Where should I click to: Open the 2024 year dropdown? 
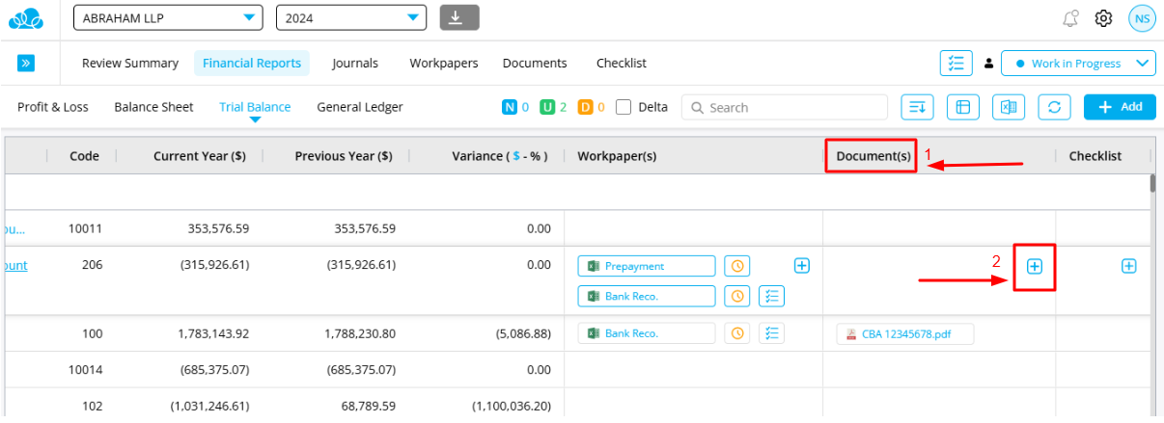(350, 17)
